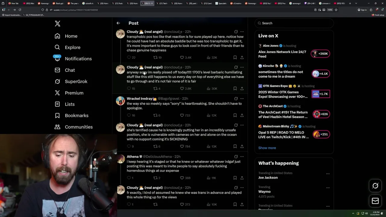Click Show more under Live on X

267,148
